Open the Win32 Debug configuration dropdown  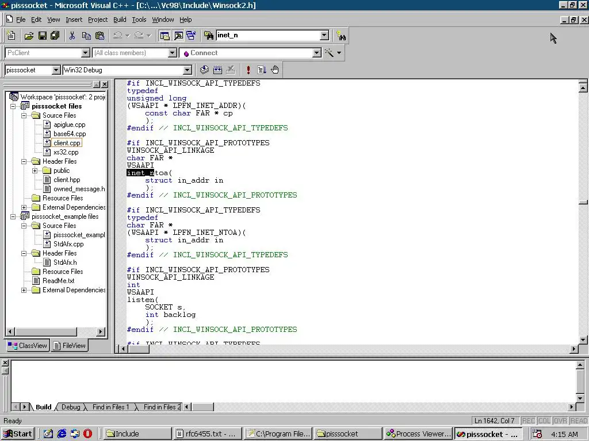point(187,69)
